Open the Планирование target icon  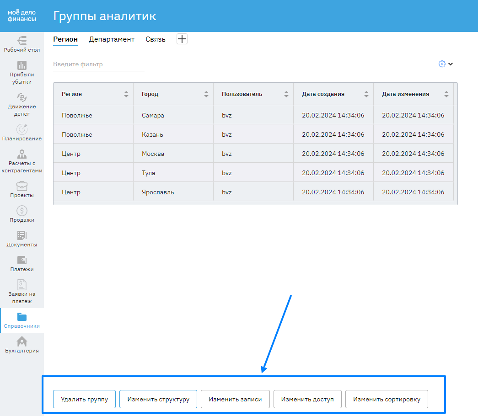(x=22, y=129)
